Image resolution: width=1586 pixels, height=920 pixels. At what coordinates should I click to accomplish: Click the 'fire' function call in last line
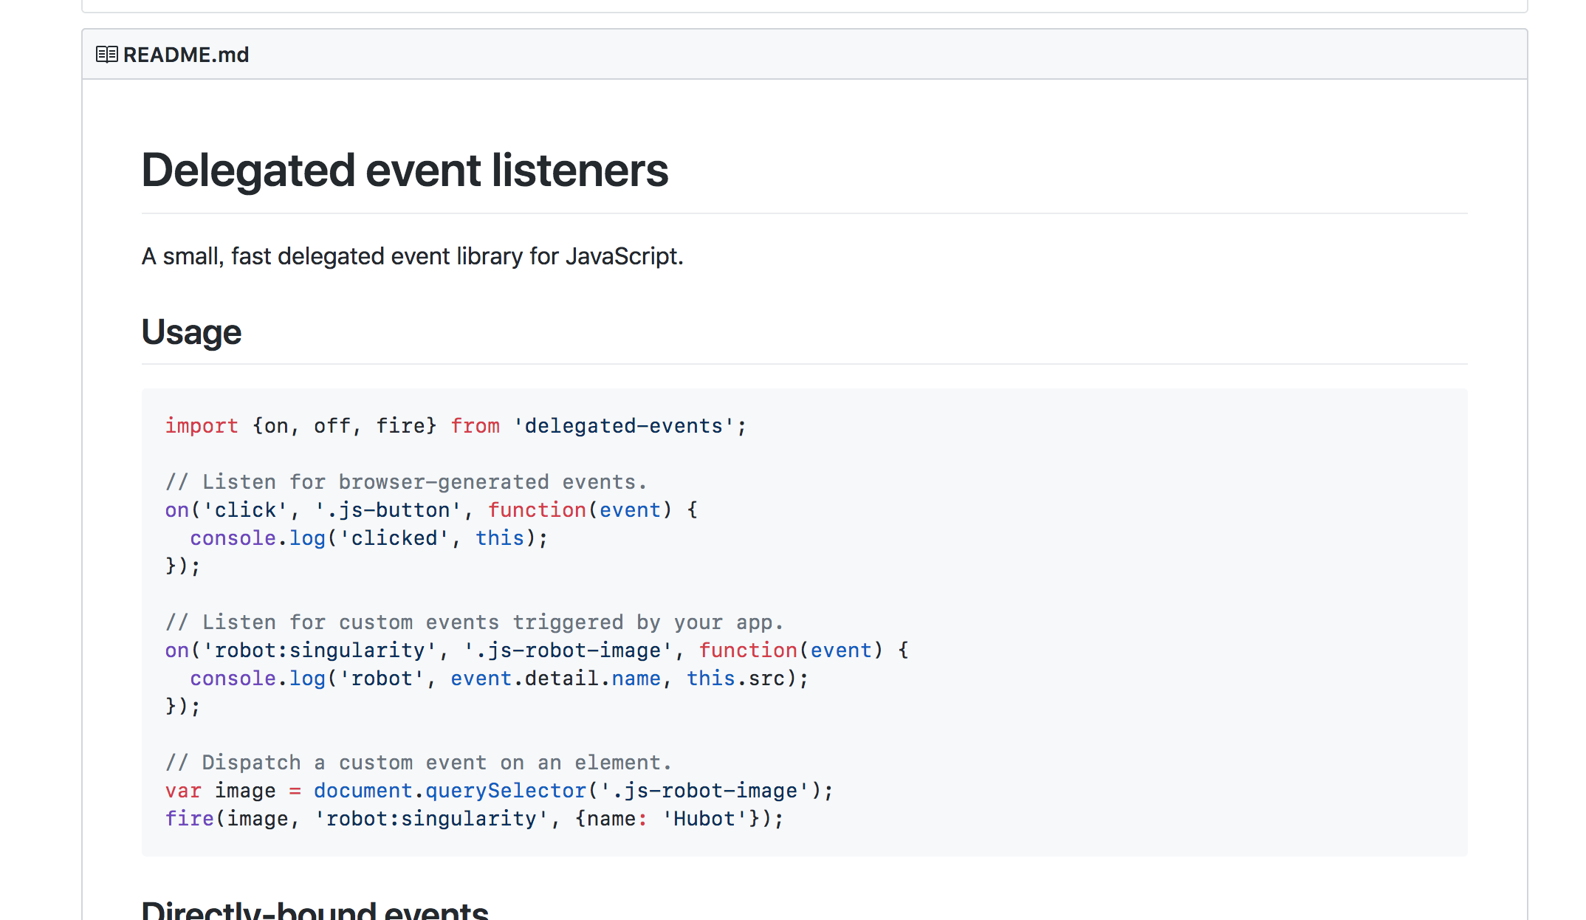189,819
